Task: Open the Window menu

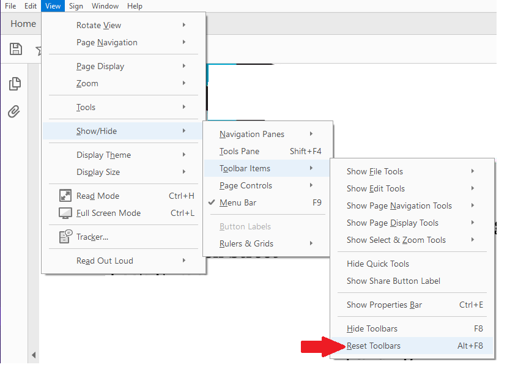Action: pos(105,6)
